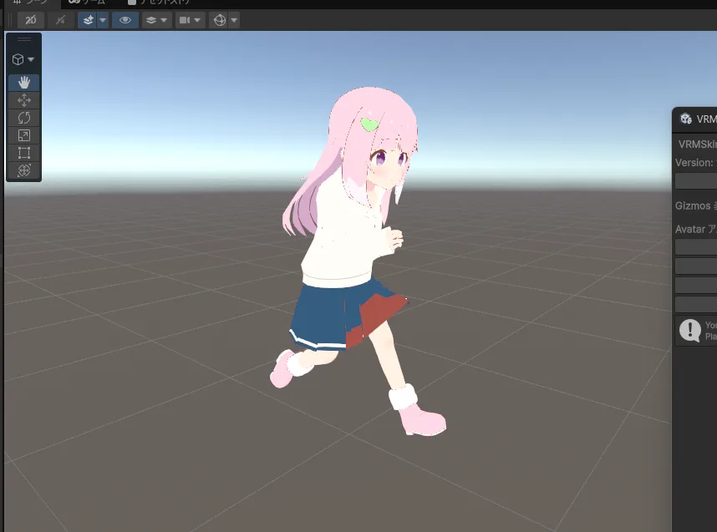This screenshot has width=717, height=532.
Task: Click the warning exclamation bubble icon
Action: (689, 330)
